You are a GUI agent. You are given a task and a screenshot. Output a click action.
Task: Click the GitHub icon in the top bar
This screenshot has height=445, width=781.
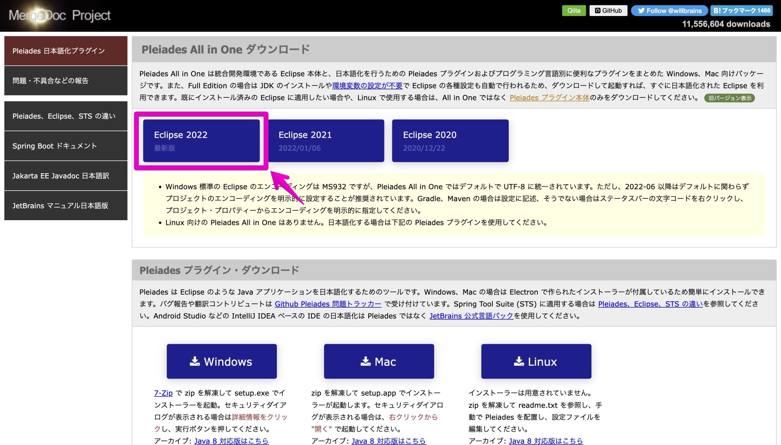[598, 10]
